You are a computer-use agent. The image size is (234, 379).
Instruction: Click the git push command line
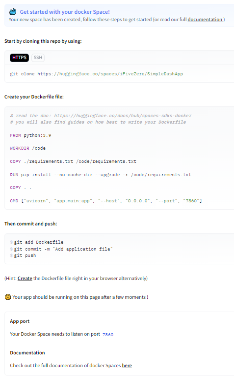point(25,255)
